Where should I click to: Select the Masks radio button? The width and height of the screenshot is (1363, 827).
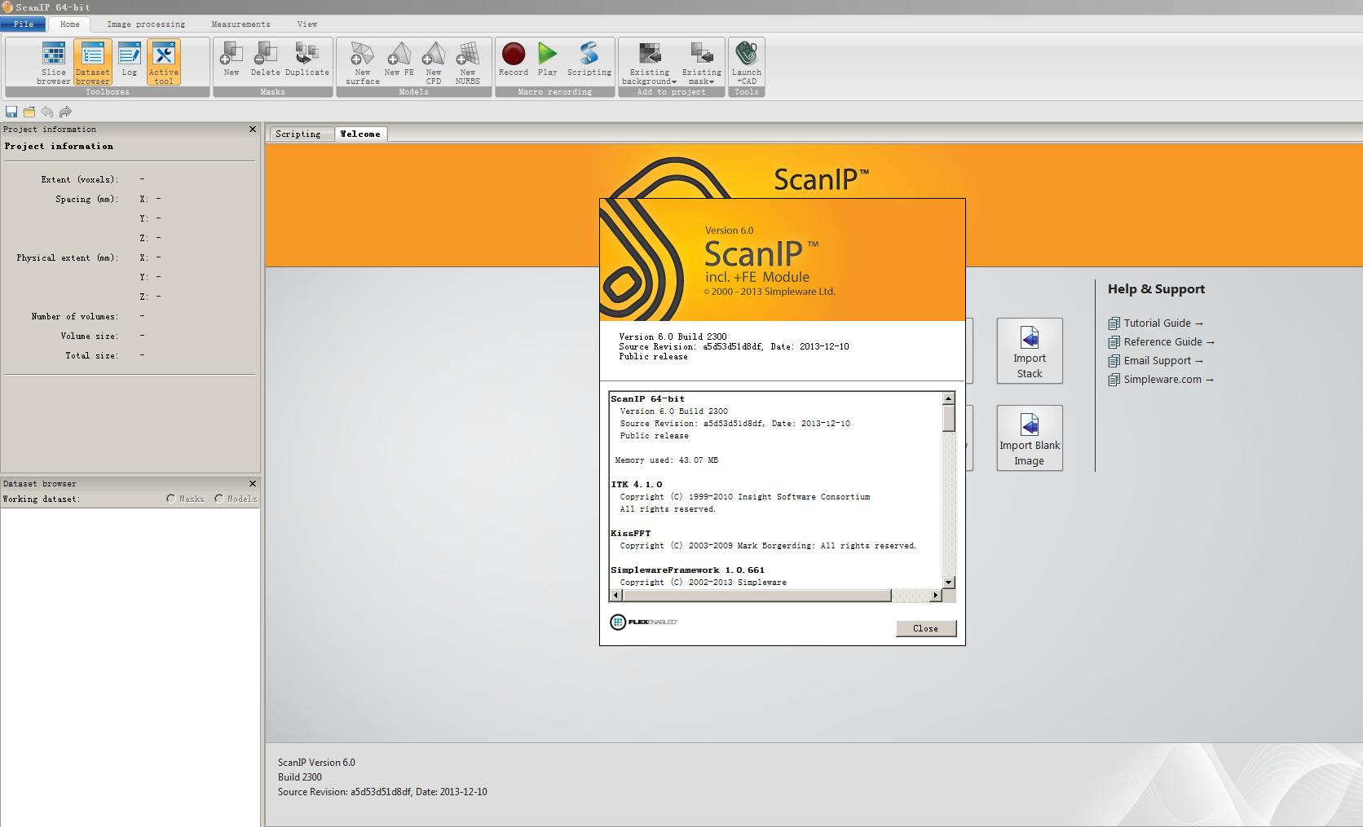pos(171,499)
